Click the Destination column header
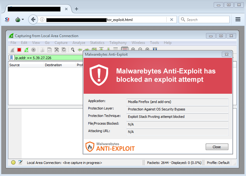 click(x=59, y=65)
